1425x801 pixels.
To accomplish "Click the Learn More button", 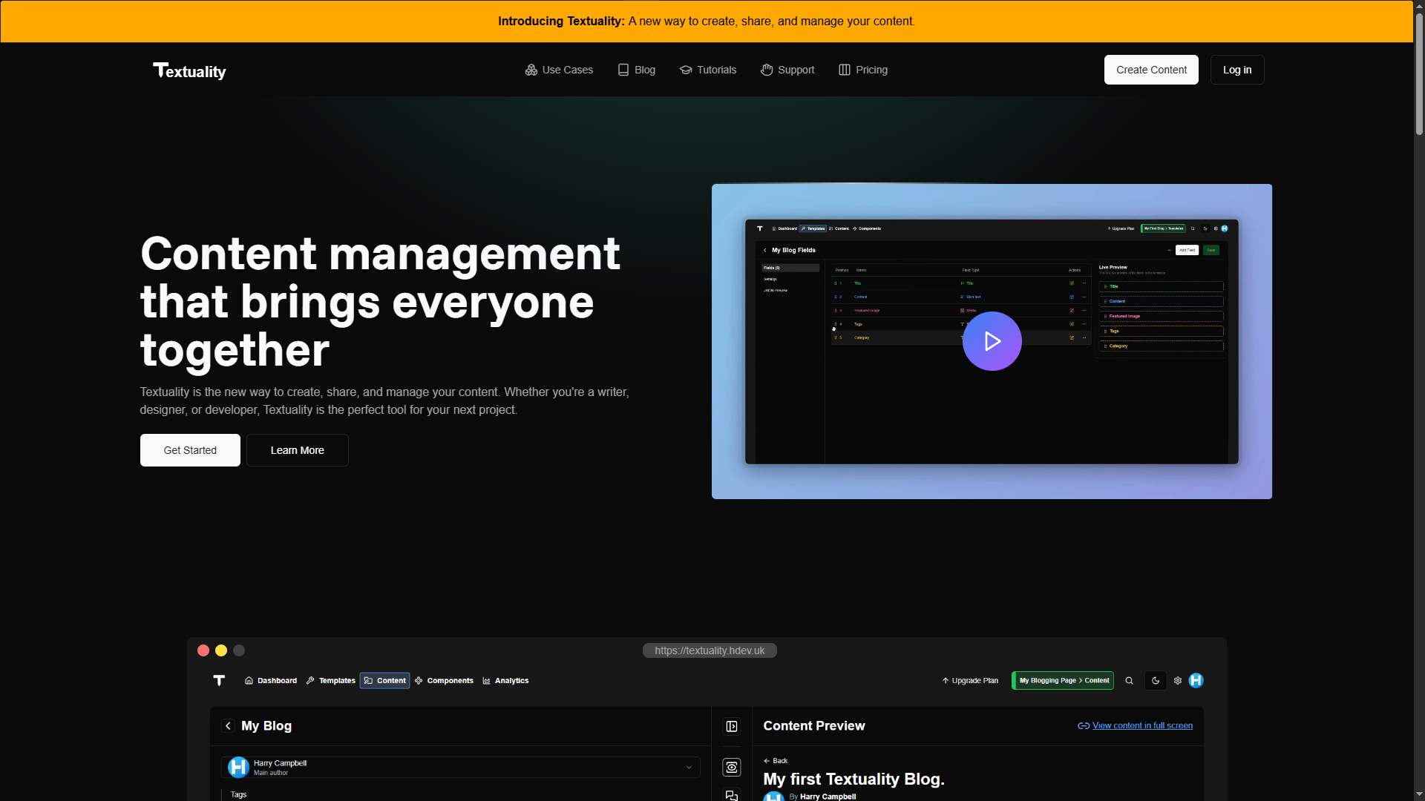I will click(298, 450).
